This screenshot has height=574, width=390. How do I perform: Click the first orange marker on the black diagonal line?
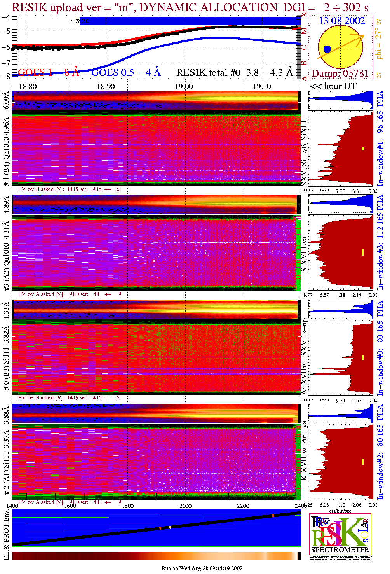coord(160,528)
